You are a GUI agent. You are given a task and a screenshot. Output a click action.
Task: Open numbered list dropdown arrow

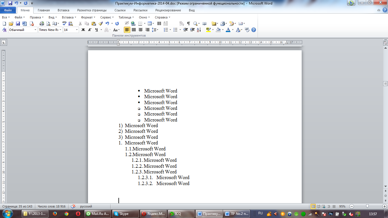(170, 30)
